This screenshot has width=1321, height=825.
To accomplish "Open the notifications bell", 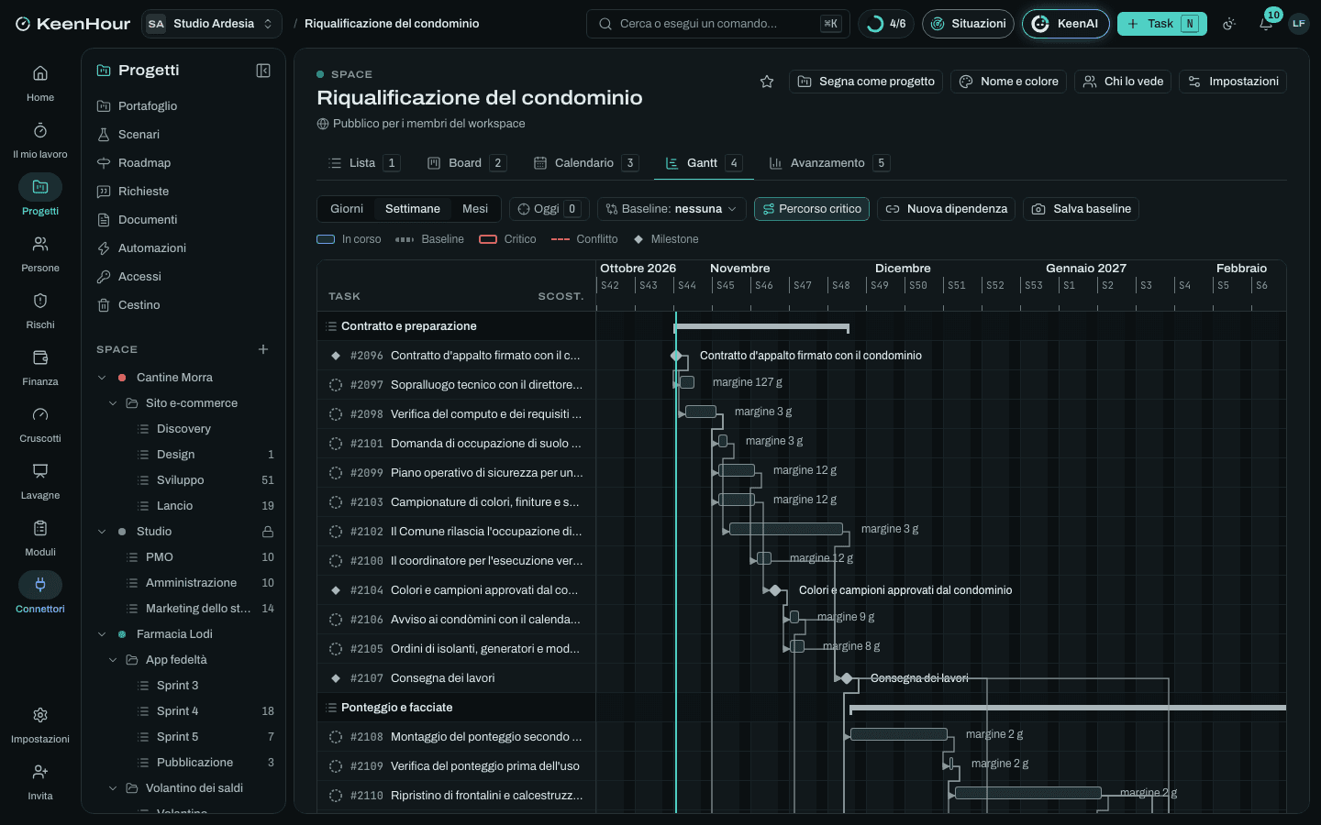I will (1266, 24).
